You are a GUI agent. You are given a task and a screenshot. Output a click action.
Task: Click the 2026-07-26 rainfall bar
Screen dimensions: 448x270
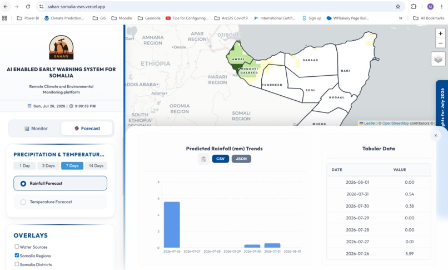[x=172, y=224]
